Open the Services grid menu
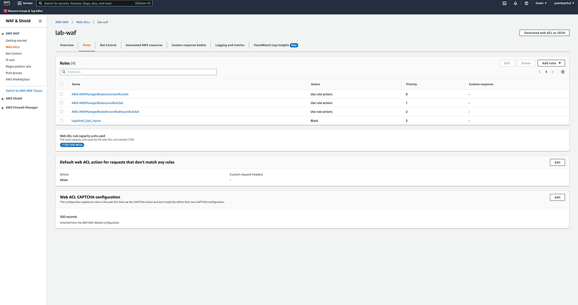Viewport: 578px width, 305px height. click(x=25, y=3)
